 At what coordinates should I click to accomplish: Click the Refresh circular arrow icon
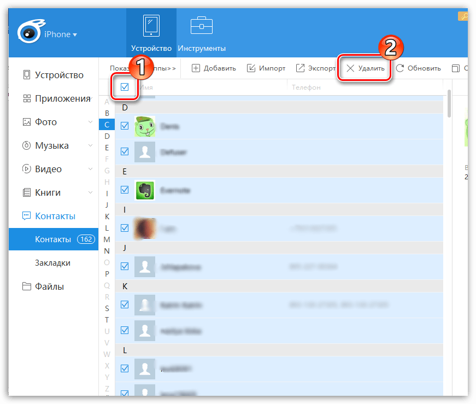tap(400, 68)
